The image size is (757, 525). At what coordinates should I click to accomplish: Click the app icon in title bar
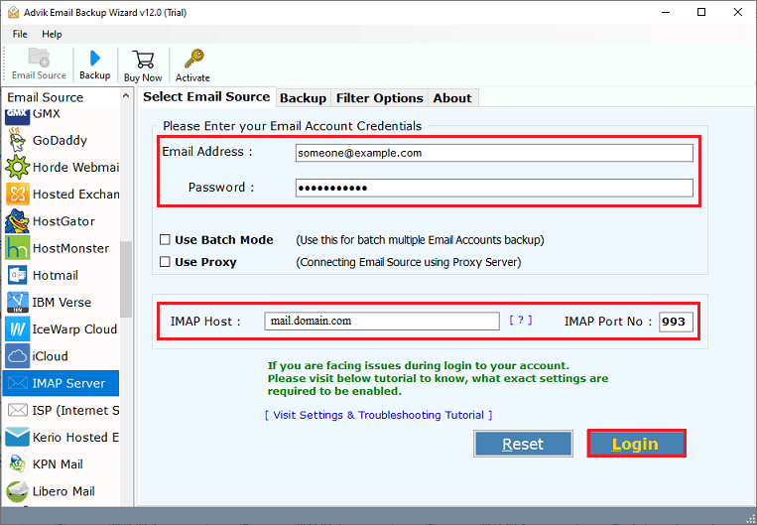(14, 12)
